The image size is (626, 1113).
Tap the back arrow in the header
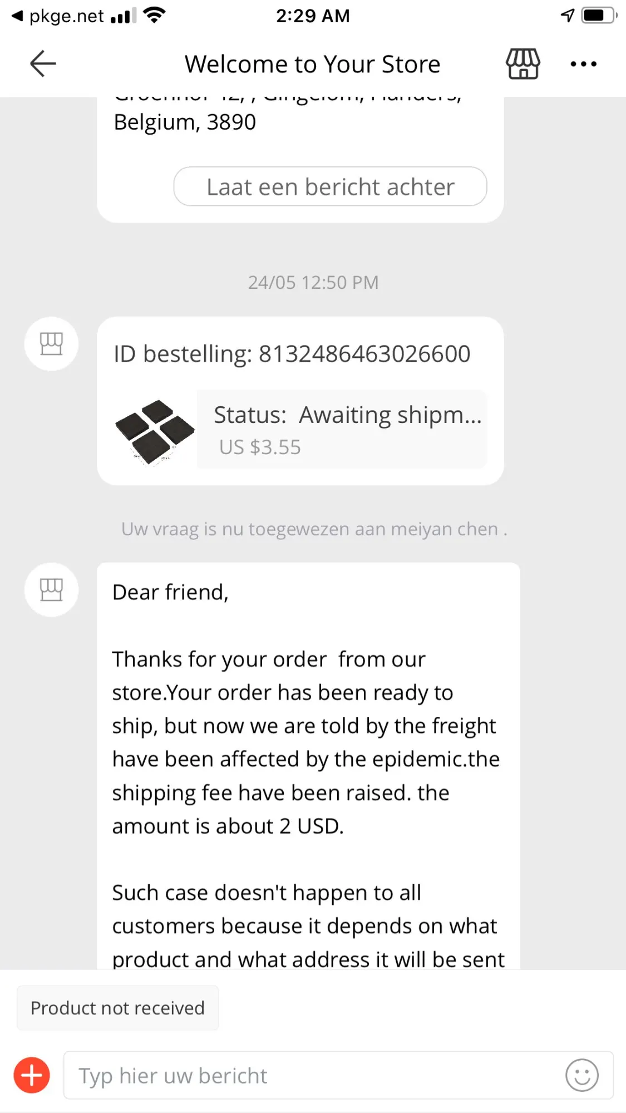(x=43, y=63)
